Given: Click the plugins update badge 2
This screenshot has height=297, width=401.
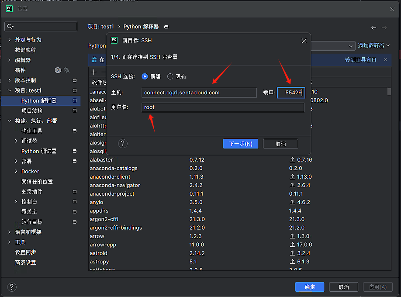Looking at the screenshot, I should coord(58,70).
